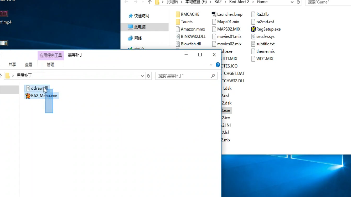Select the ddraw.dll file icon

pyautogui.click(x=28, y=88)
